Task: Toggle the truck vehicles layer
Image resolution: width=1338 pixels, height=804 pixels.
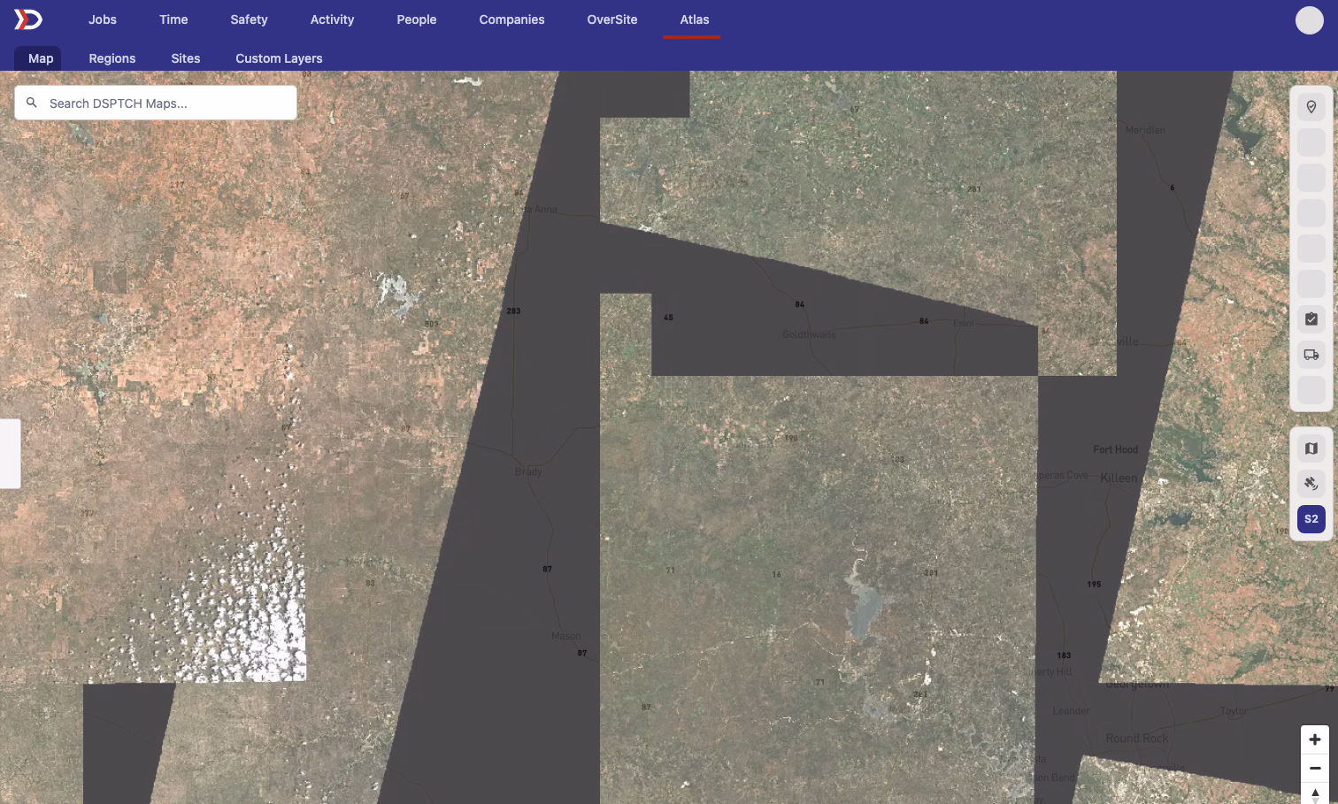Action: coord(1311,355)
